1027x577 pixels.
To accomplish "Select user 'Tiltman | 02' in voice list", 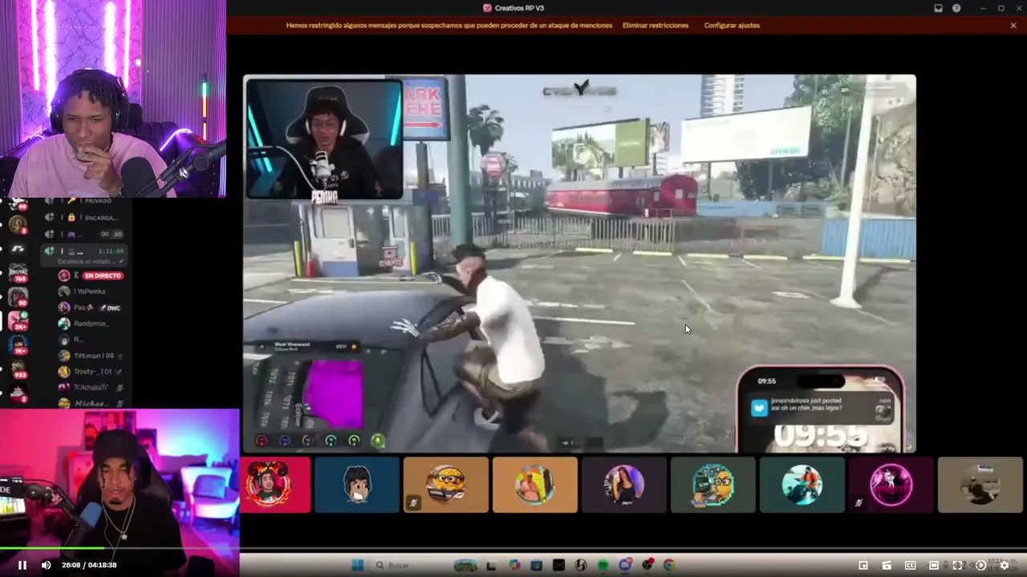I will [x=91, y=356].
